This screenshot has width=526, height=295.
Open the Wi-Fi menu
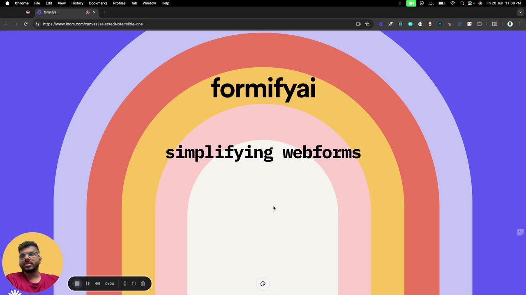(x=453, y=3)
